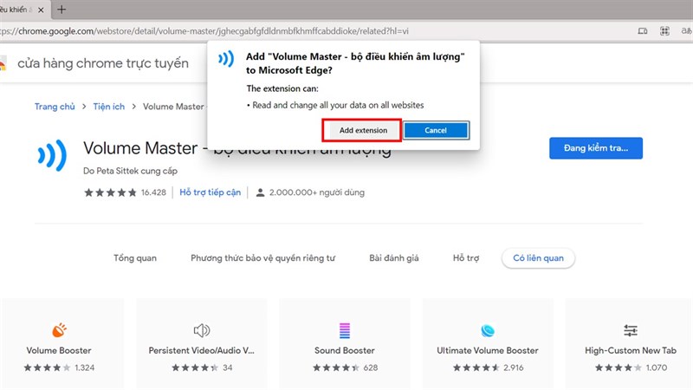This screenshot has height=390, width=693.
Task: Go to Trang chủ breadcrumb link
Action: point(55,107)
